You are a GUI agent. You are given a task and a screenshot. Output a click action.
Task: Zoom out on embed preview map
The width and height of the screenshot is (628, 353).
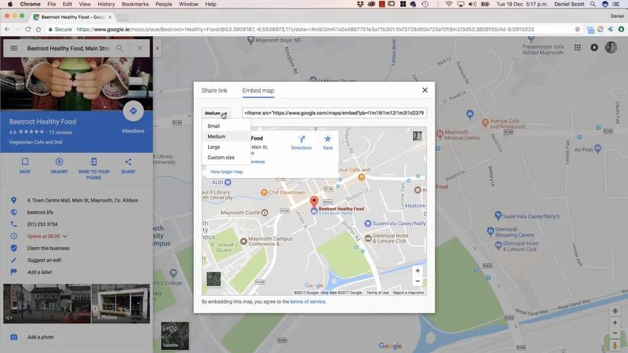(418, 281)
